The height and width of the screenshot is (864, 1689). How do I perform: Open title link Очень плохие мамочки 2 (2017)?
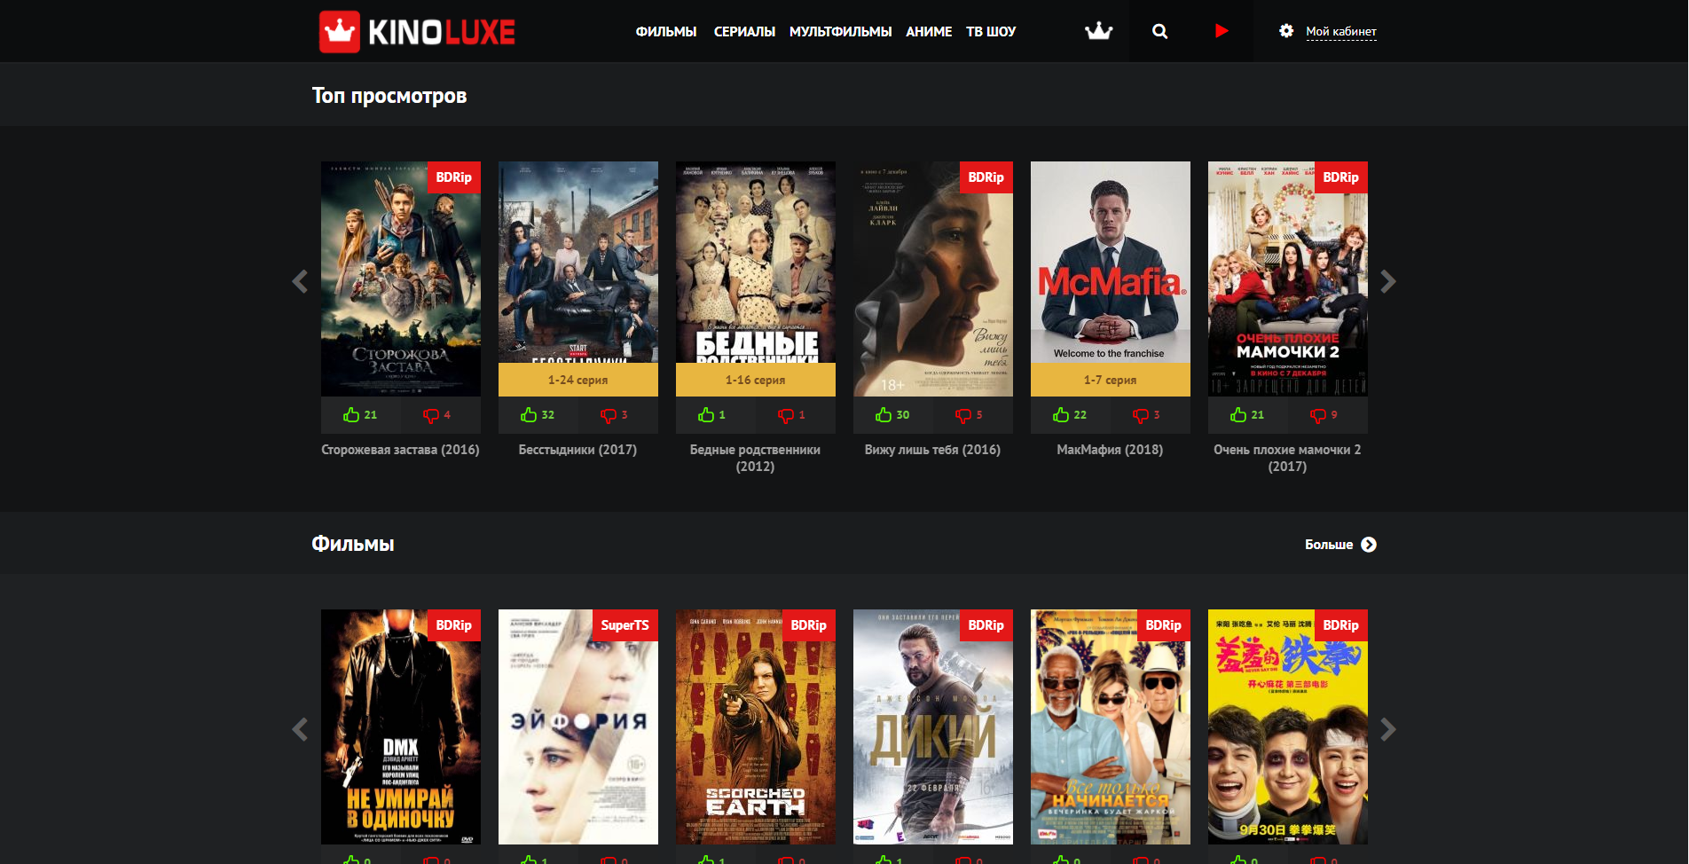pyautogui.click(x=1287, y=458)
